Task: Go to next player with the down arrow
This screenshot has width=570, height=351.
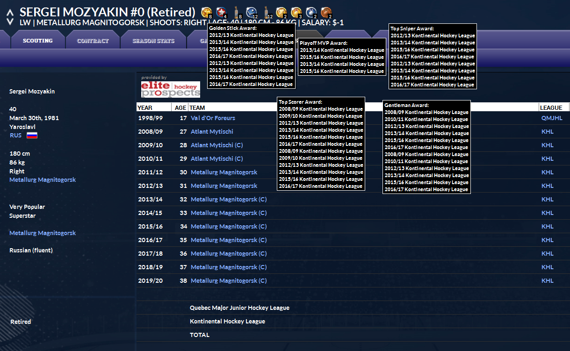Action: 10,21
